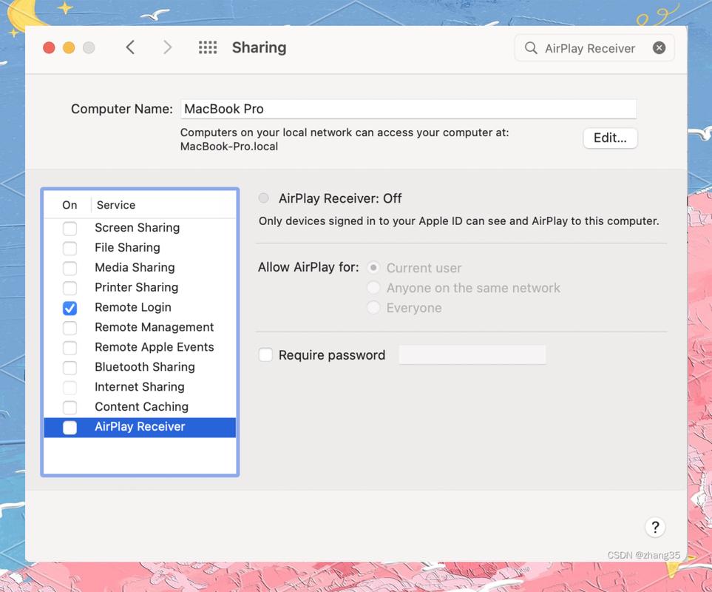This screenshot has width=712, height=592.
Task: Select the Screen Sharing service row
Action: click(140, 228)
